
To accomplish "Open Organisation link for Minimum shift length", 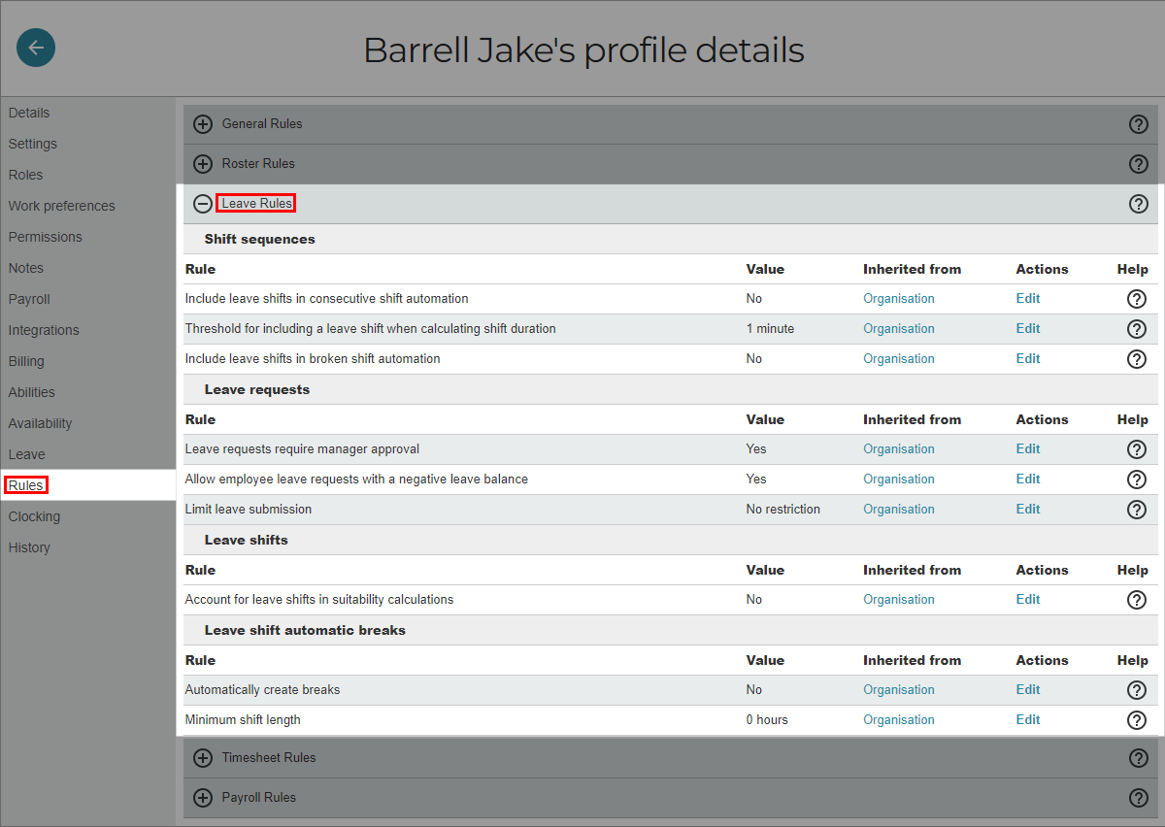I will 899,720.
